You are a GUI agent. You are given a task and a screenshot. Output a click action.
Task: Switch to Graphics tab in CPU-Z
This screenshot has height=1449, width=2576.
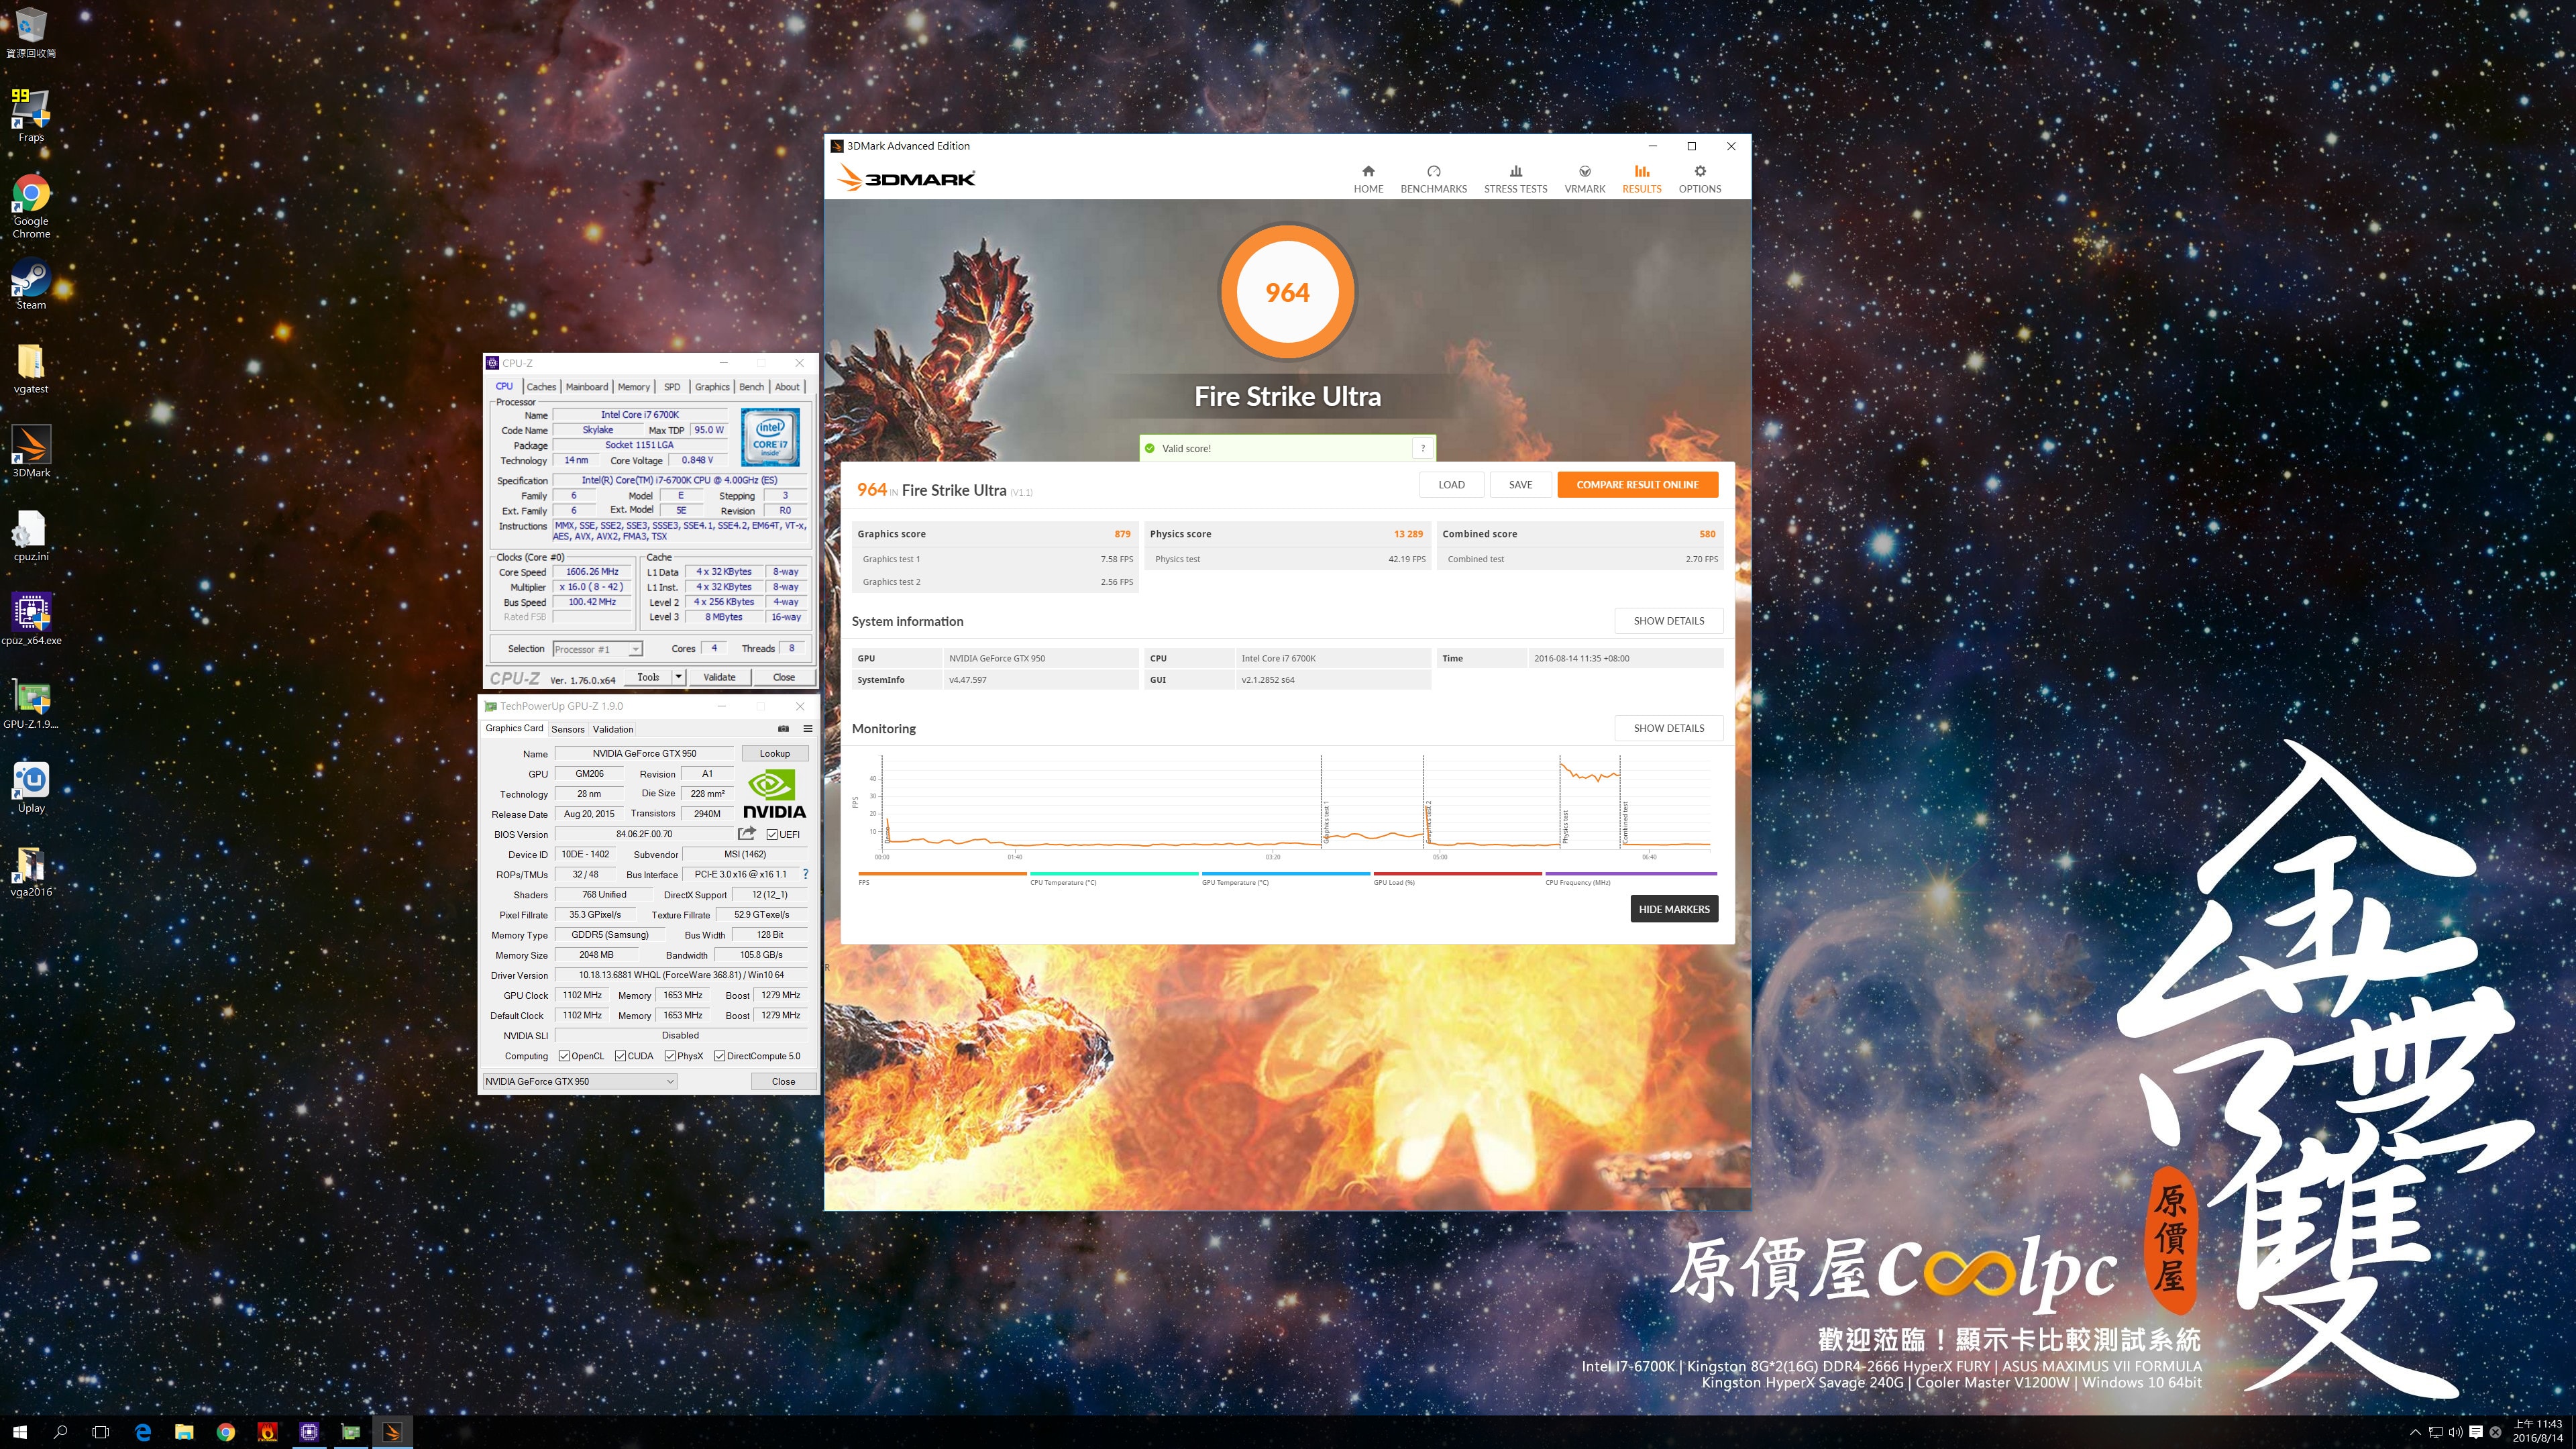click(712, 387)
